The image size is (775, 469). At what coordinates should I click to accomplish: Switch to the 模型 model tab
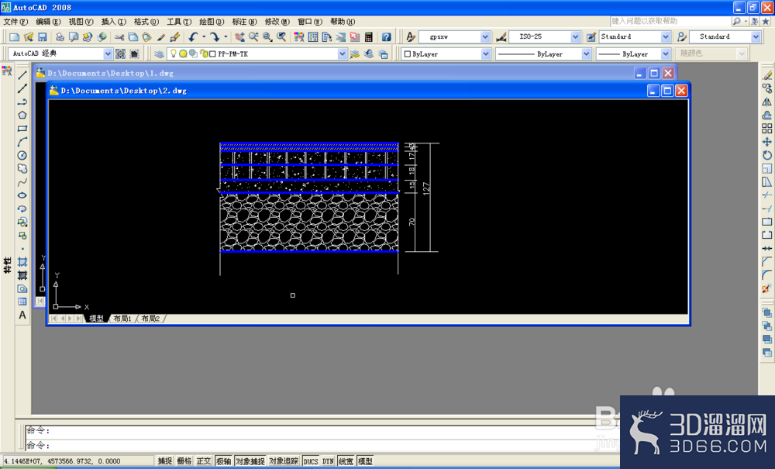96,319
